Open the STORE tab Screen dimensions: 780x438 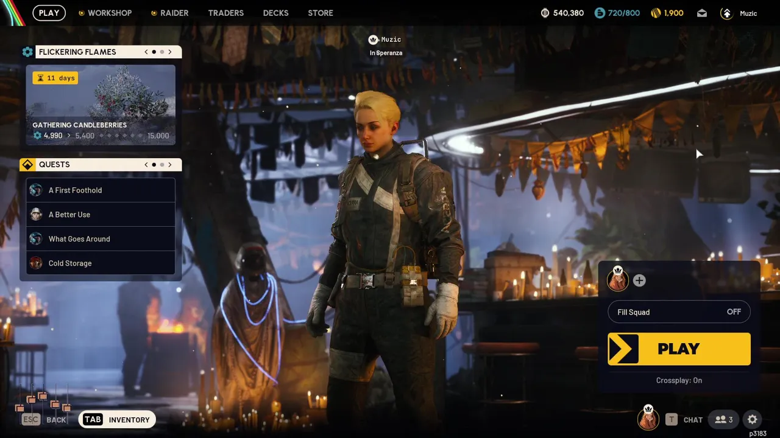321,13
